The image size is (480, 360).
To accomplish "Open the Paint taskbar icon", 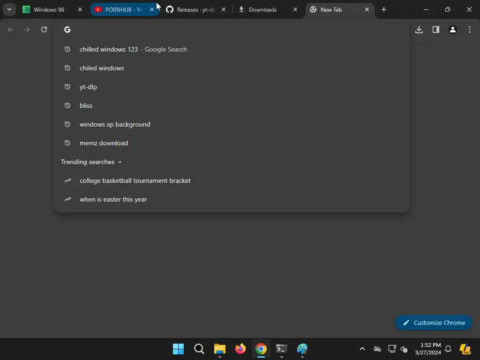I will 302,349.
